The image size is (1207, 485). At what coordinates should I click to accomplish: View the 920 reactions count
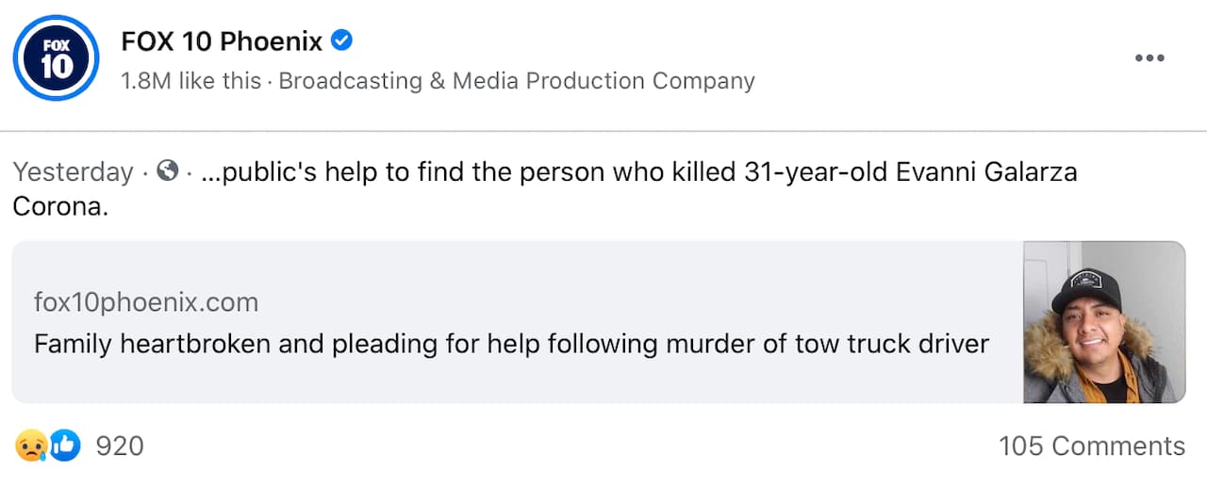coord(120,445)
